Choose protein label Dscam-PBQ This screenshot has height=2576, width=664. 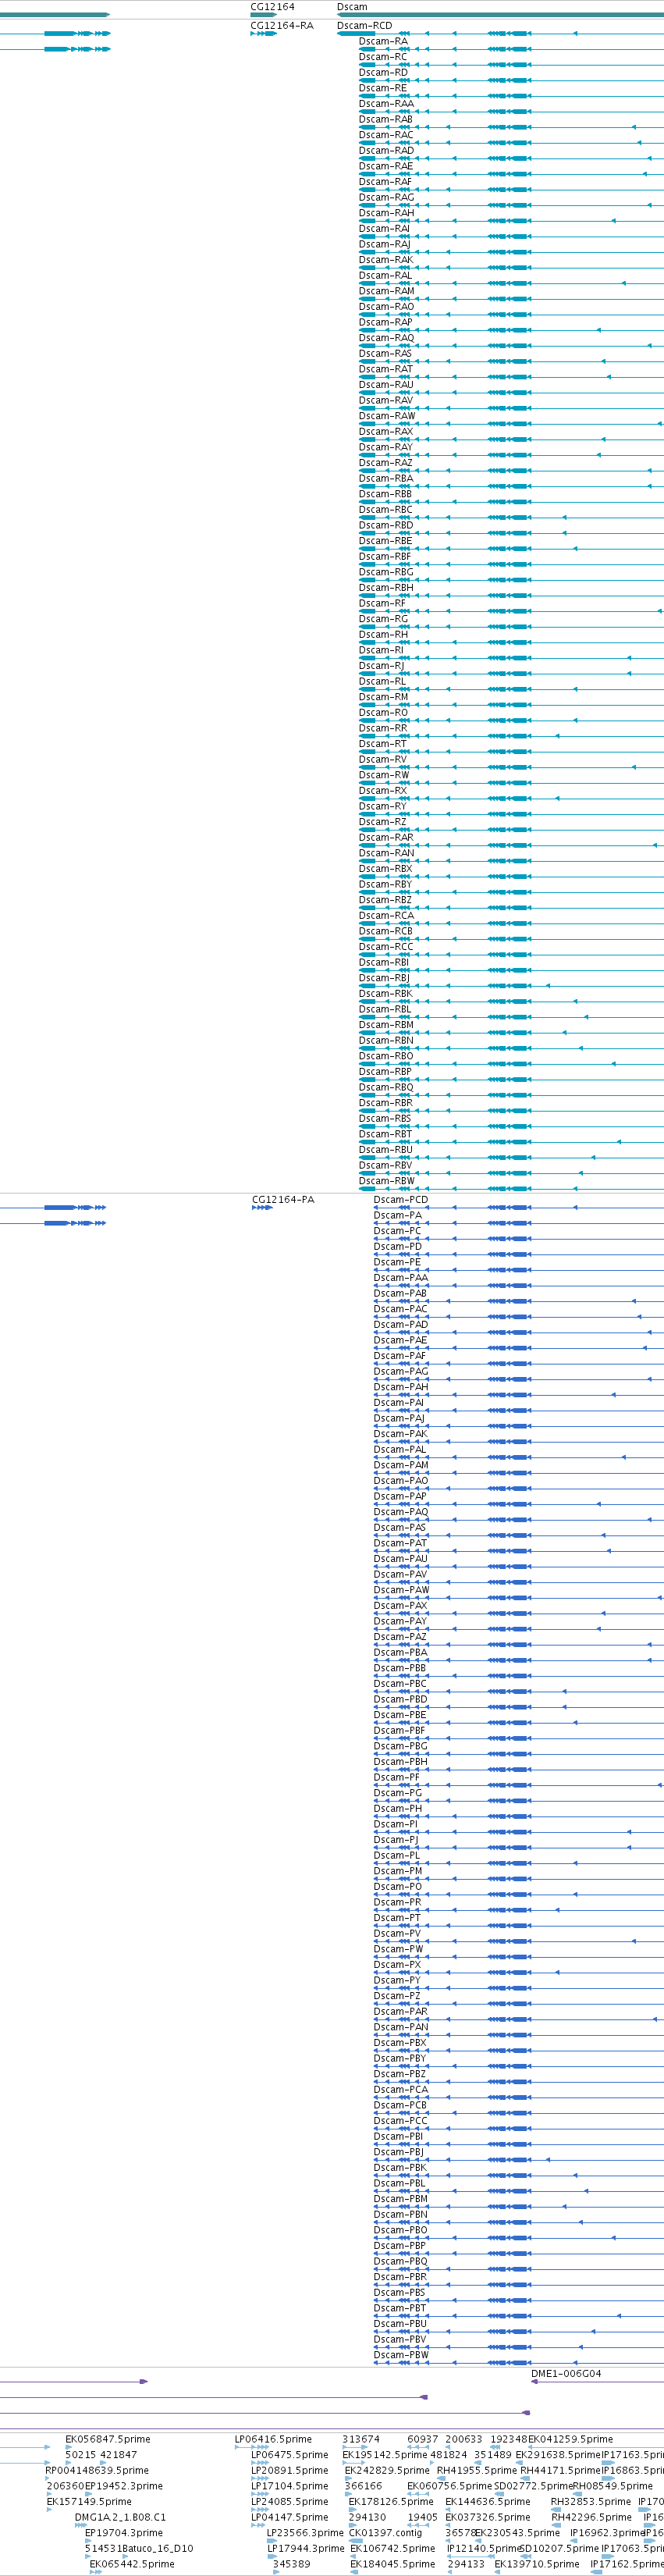[x=401, y=2262]
